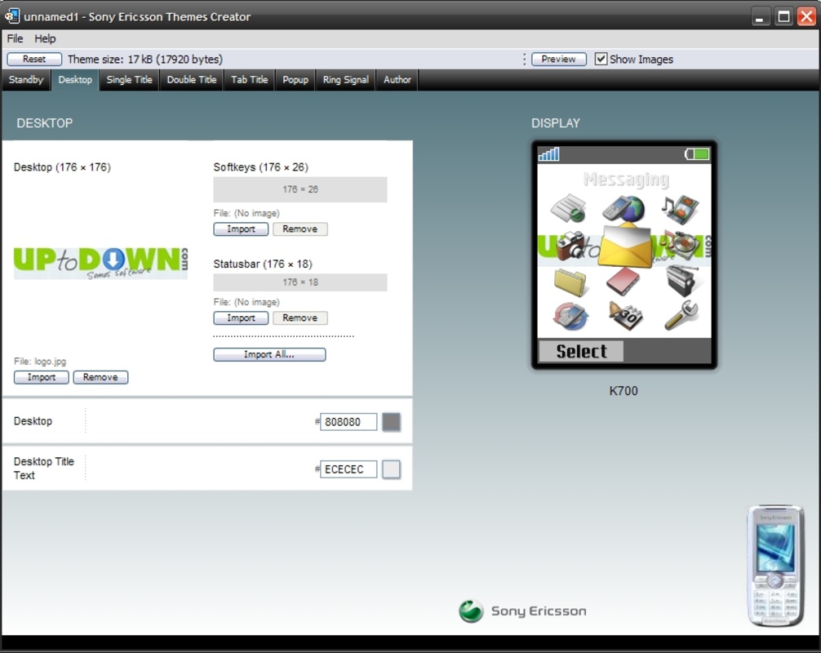Click the Preview button
Image resolution: width=821 pixels, height=653 pixels.
559,59
